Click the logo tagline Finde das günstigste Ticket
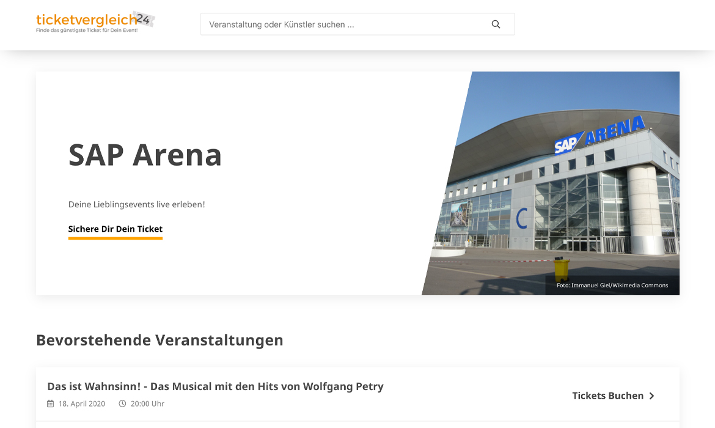The image size is (715, 428). click(x=87, y=31)
